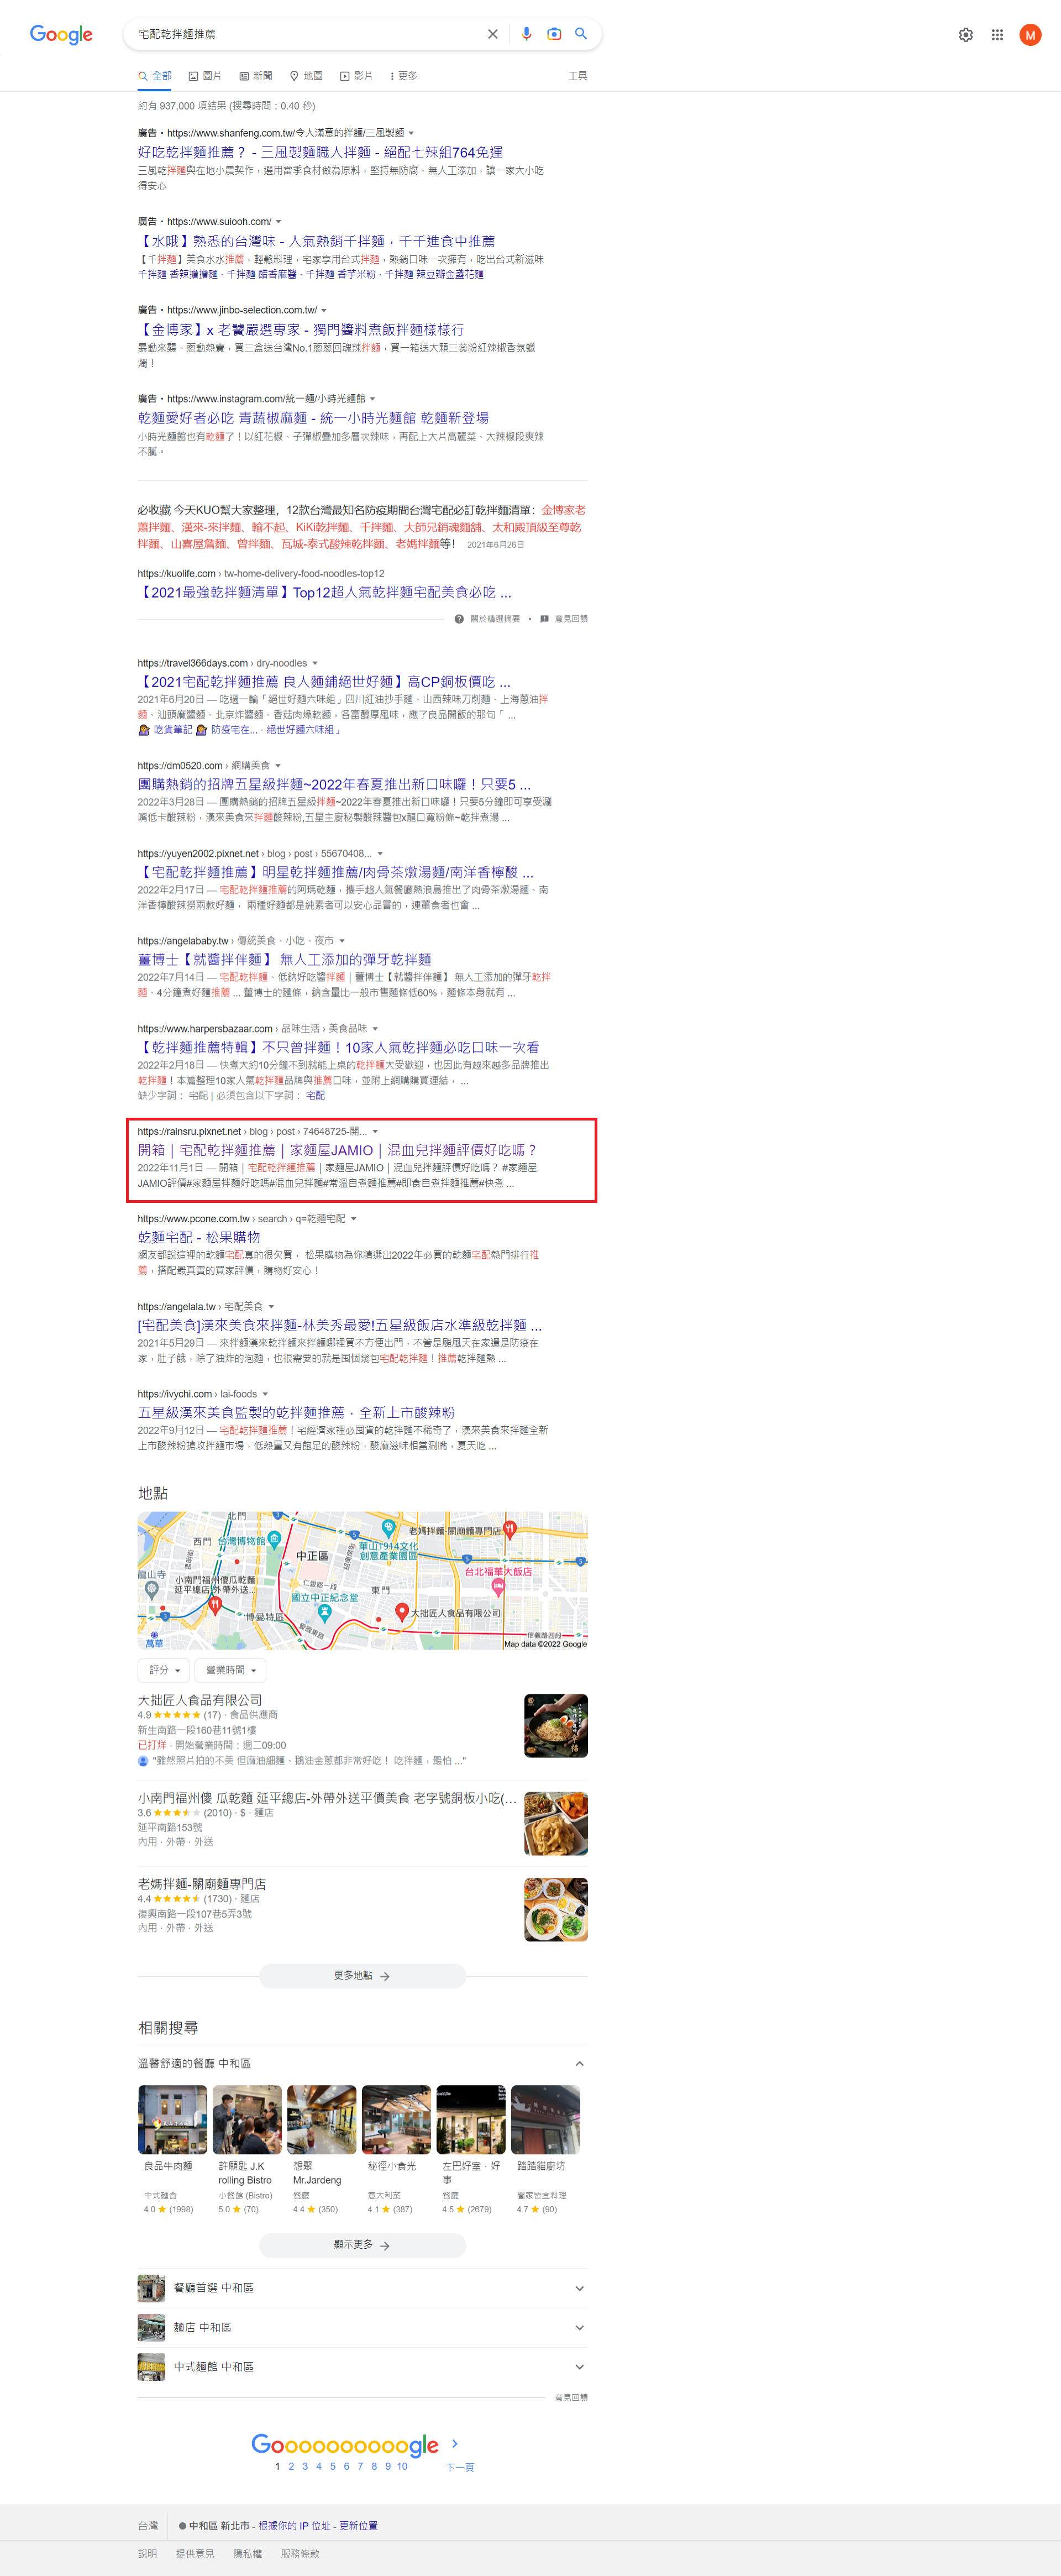Open the 蹦蹦貓廚坊 restaurant card
This screenshot has height=2576, width=1061.
[545, 2149]
